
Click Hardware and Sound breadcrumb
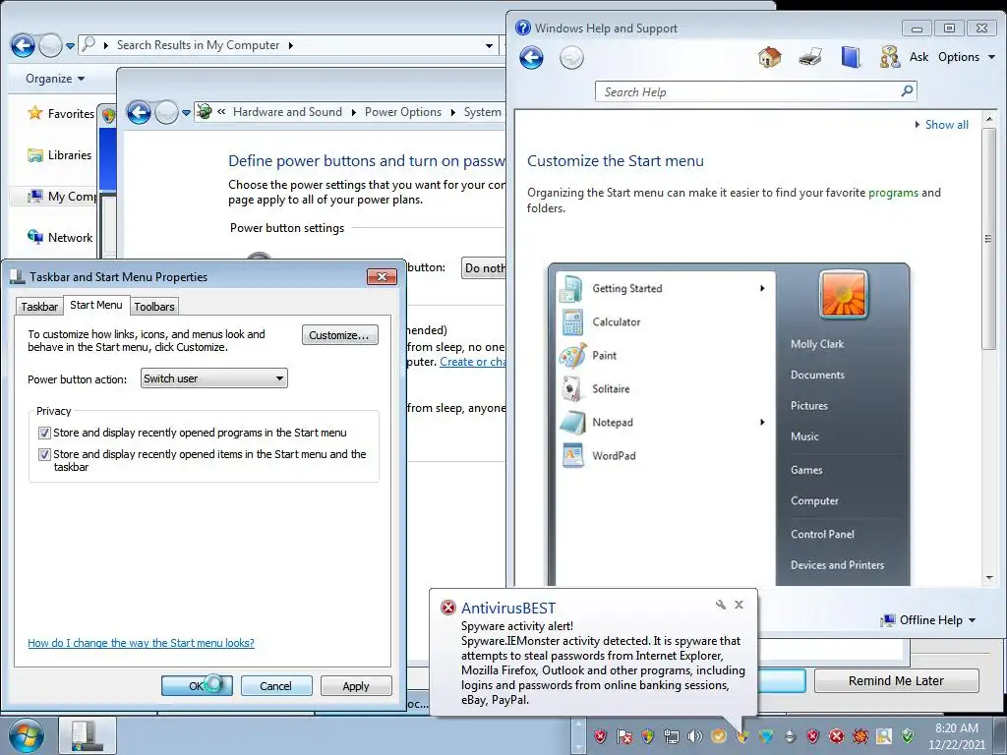point(287,112)
